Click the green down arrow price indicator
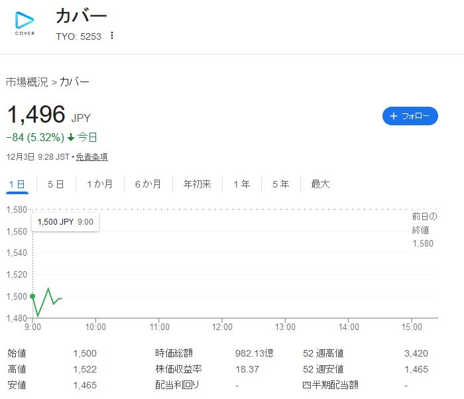 [71, 138]
